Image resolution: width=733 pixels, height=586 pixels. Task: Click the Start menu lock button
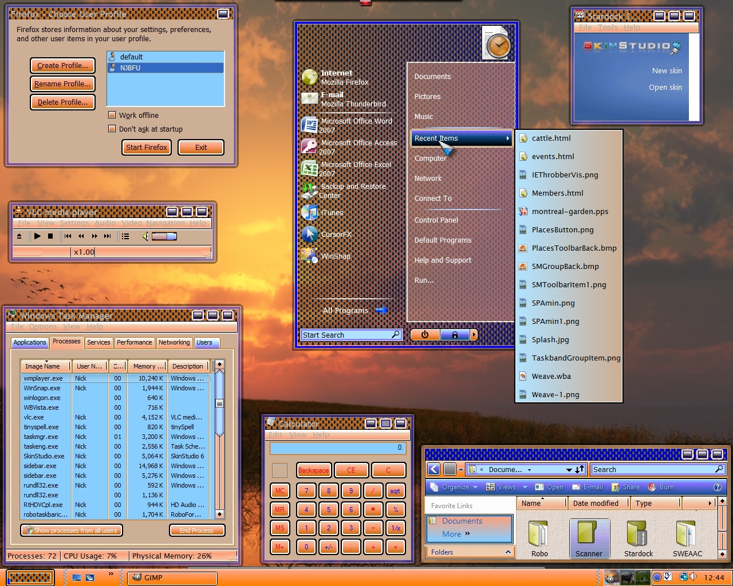point(455,335)
